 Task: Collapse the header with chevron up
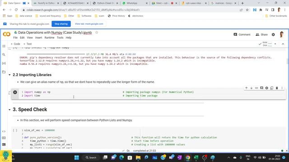pyautogui.click(x=283, y=44)
